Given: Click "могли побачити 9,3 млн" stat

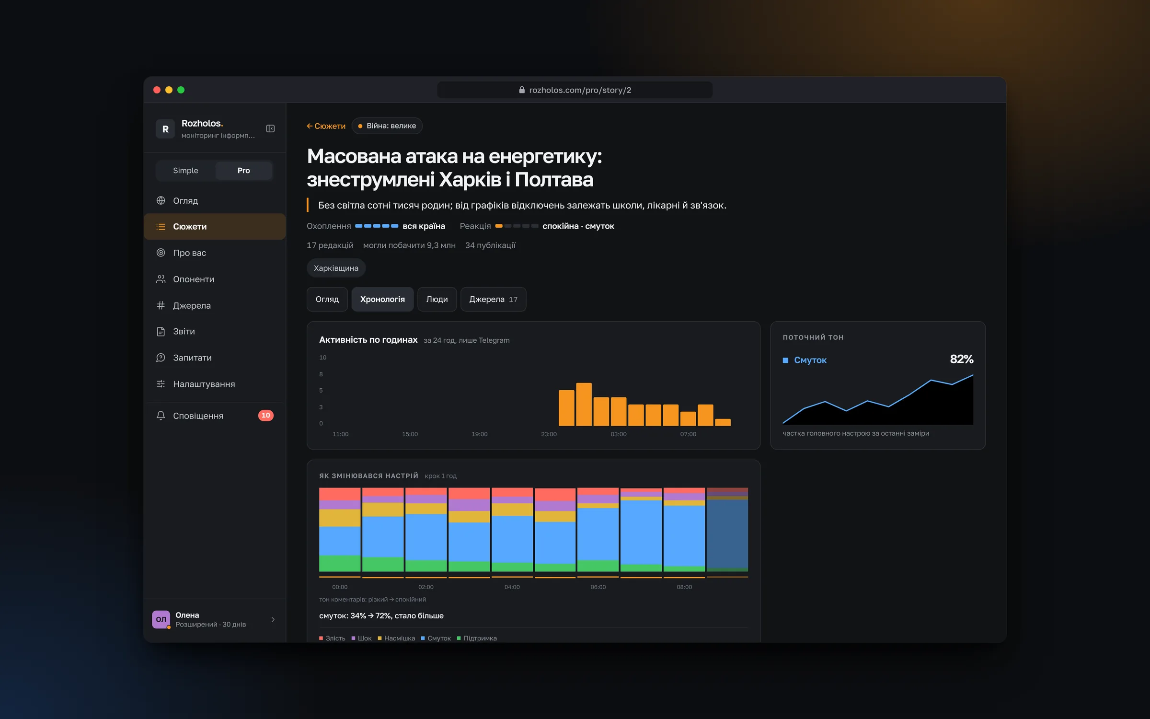Looking at the screenshot, I should [409, 245].
